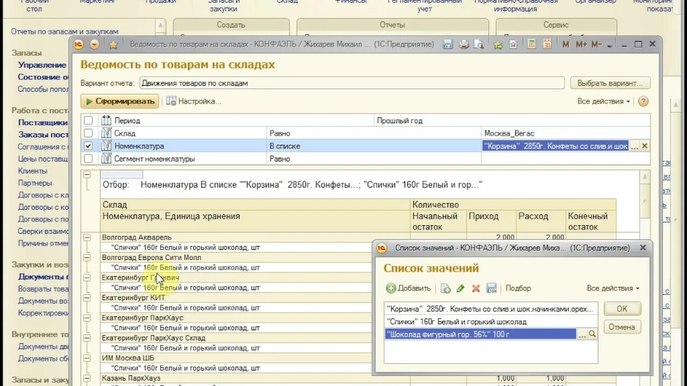Open Все действия dropdown in Список значений
Image resolution: width=687 pixels, height=386 pixels.
(x=613, y=288)
